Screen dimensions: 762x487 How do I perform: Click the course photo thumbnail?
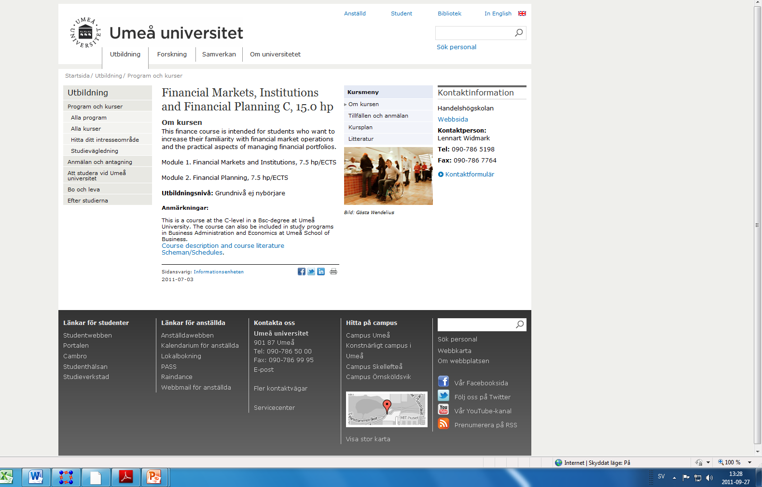point(388,176)
